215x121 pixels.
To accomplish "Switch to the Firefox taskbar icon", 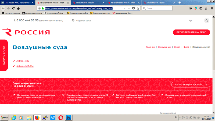I will coord(37,118).
